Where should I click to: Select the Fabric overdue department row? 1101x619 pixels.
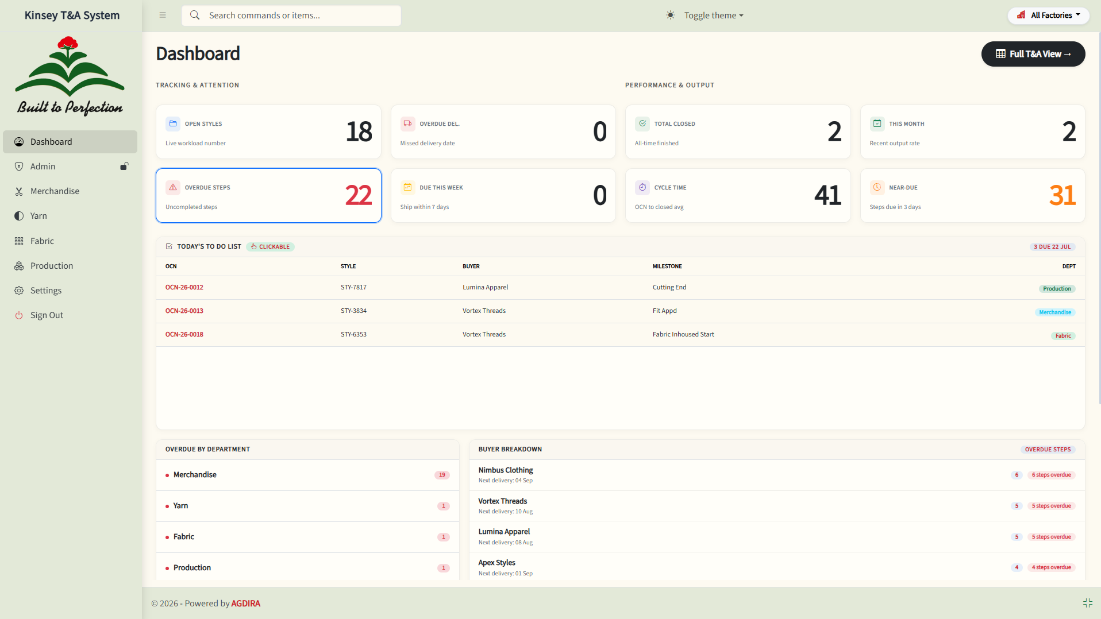tap(307, 537)
